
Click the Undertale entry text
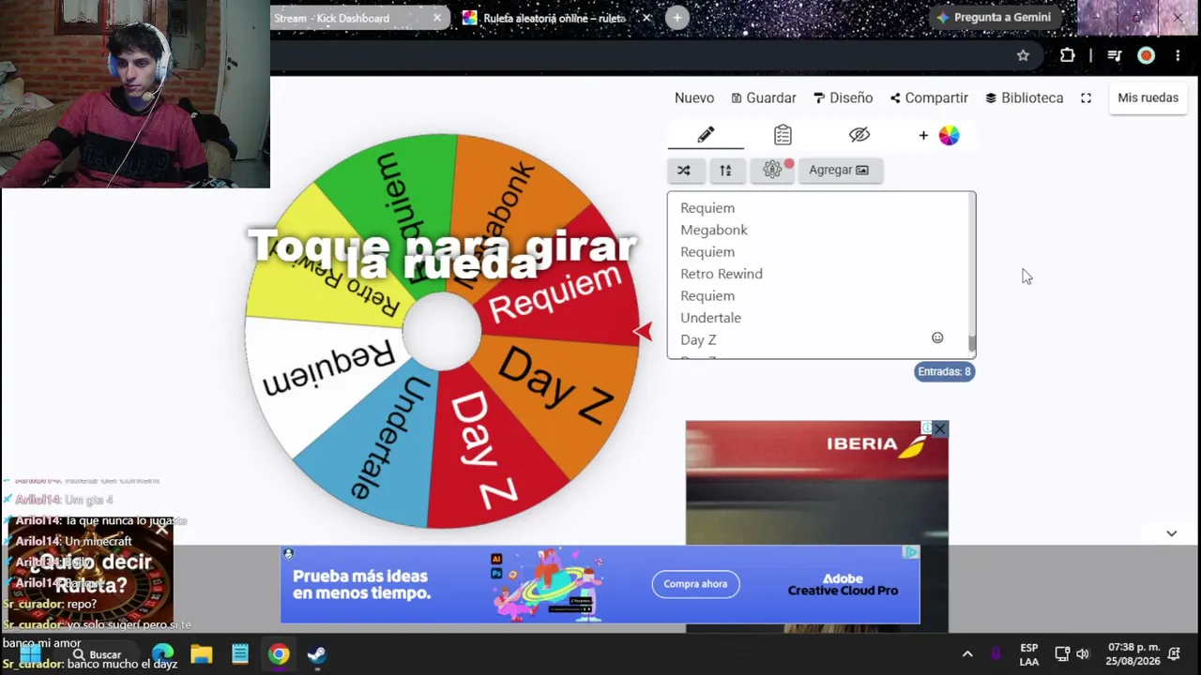(x=710, y=318)
